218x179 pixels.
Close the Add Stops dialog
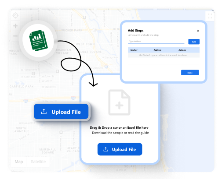[198, 31]
